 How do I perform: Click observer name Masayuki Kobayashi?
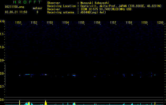coord(95,3)
